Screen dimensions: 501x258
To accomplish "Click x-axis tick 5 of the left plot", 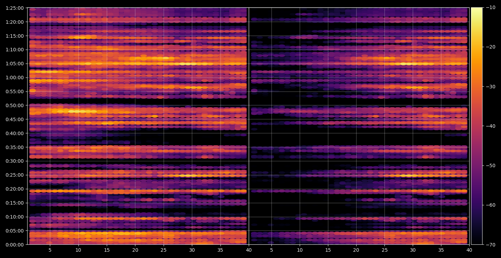I will pyautogui.click(x=50, y=250).
